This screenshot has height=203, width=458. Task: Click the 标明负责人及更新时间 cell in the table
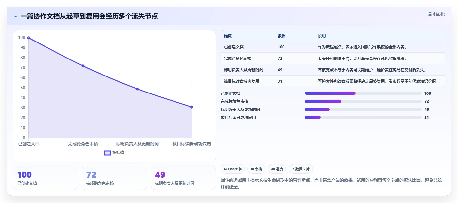pos(244,70)
